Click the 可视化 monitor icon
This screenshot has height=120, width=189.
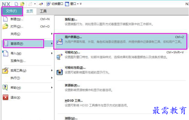(59, 57)
